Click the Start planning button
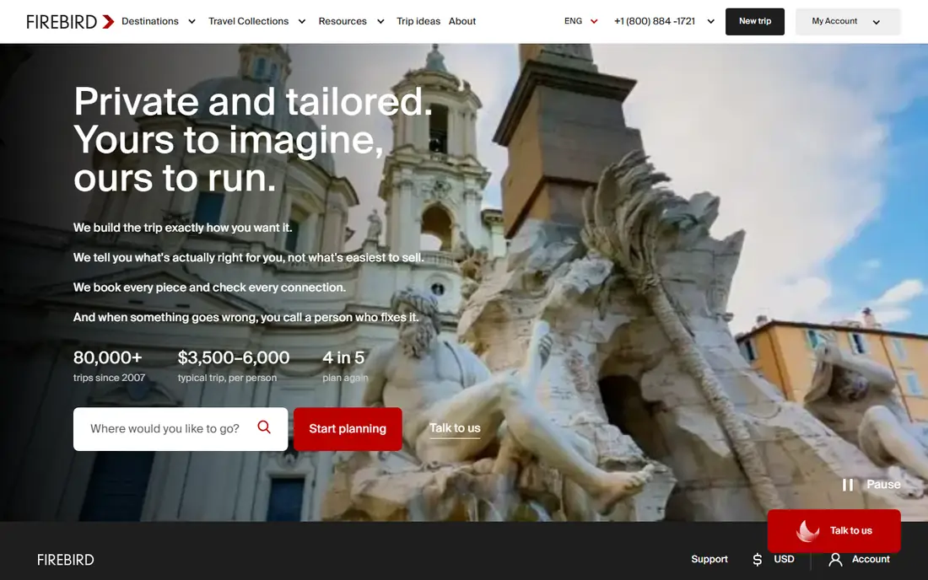This screenshot has width=928, height=580. [x=348, y=429]
